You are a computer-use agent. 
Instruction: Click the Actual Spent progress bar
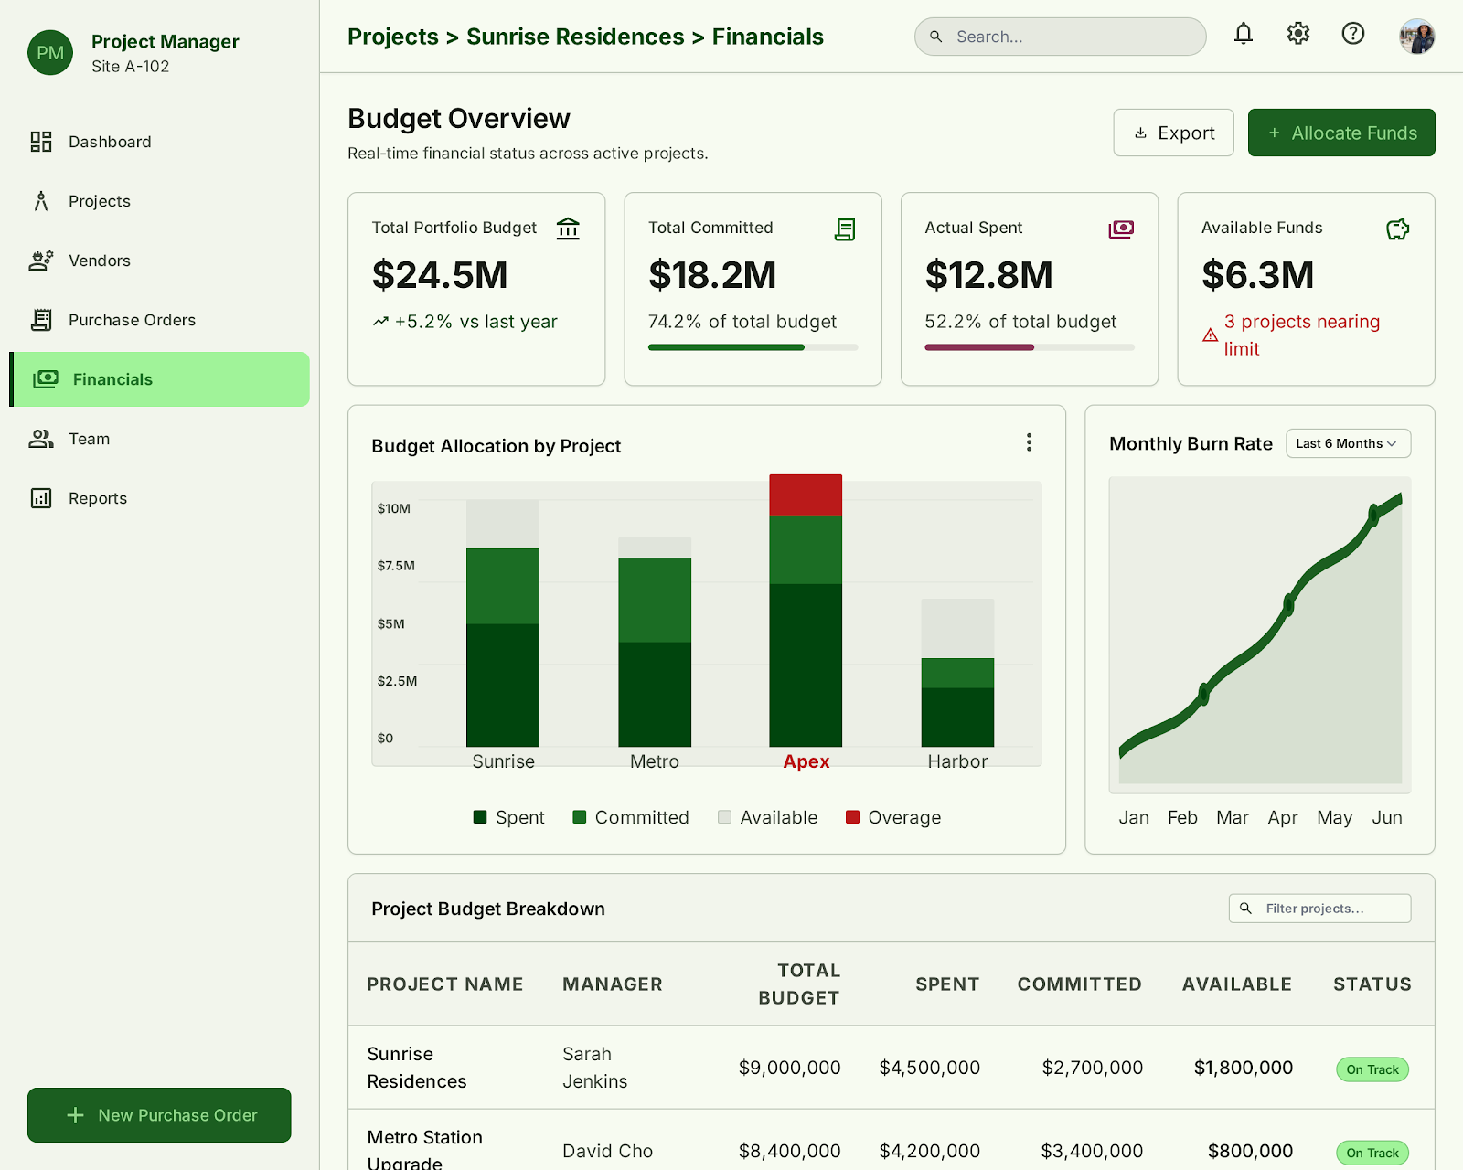click(x=1030, y=347)
